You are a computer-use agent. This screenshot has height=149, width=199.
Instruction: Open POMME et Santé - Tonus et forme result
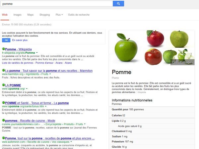click(37, 103)
